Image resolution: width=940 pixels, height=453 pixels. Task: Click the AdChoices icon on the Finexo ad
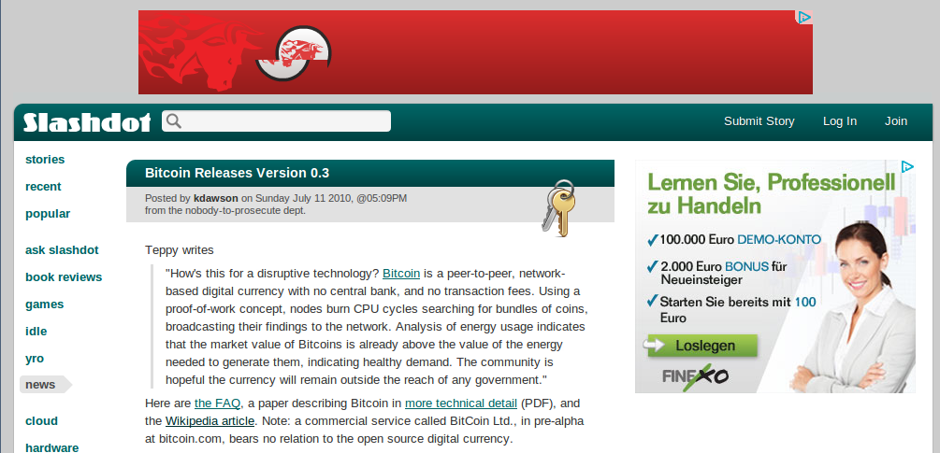click(x=907, y=167)
